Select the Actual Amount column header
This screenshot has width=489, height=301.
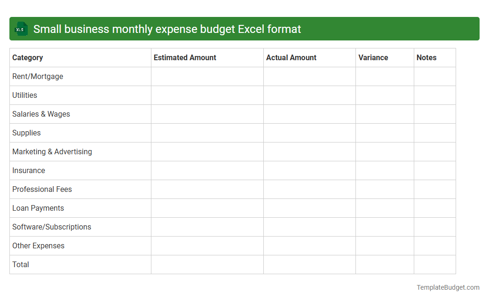[290, 57]
